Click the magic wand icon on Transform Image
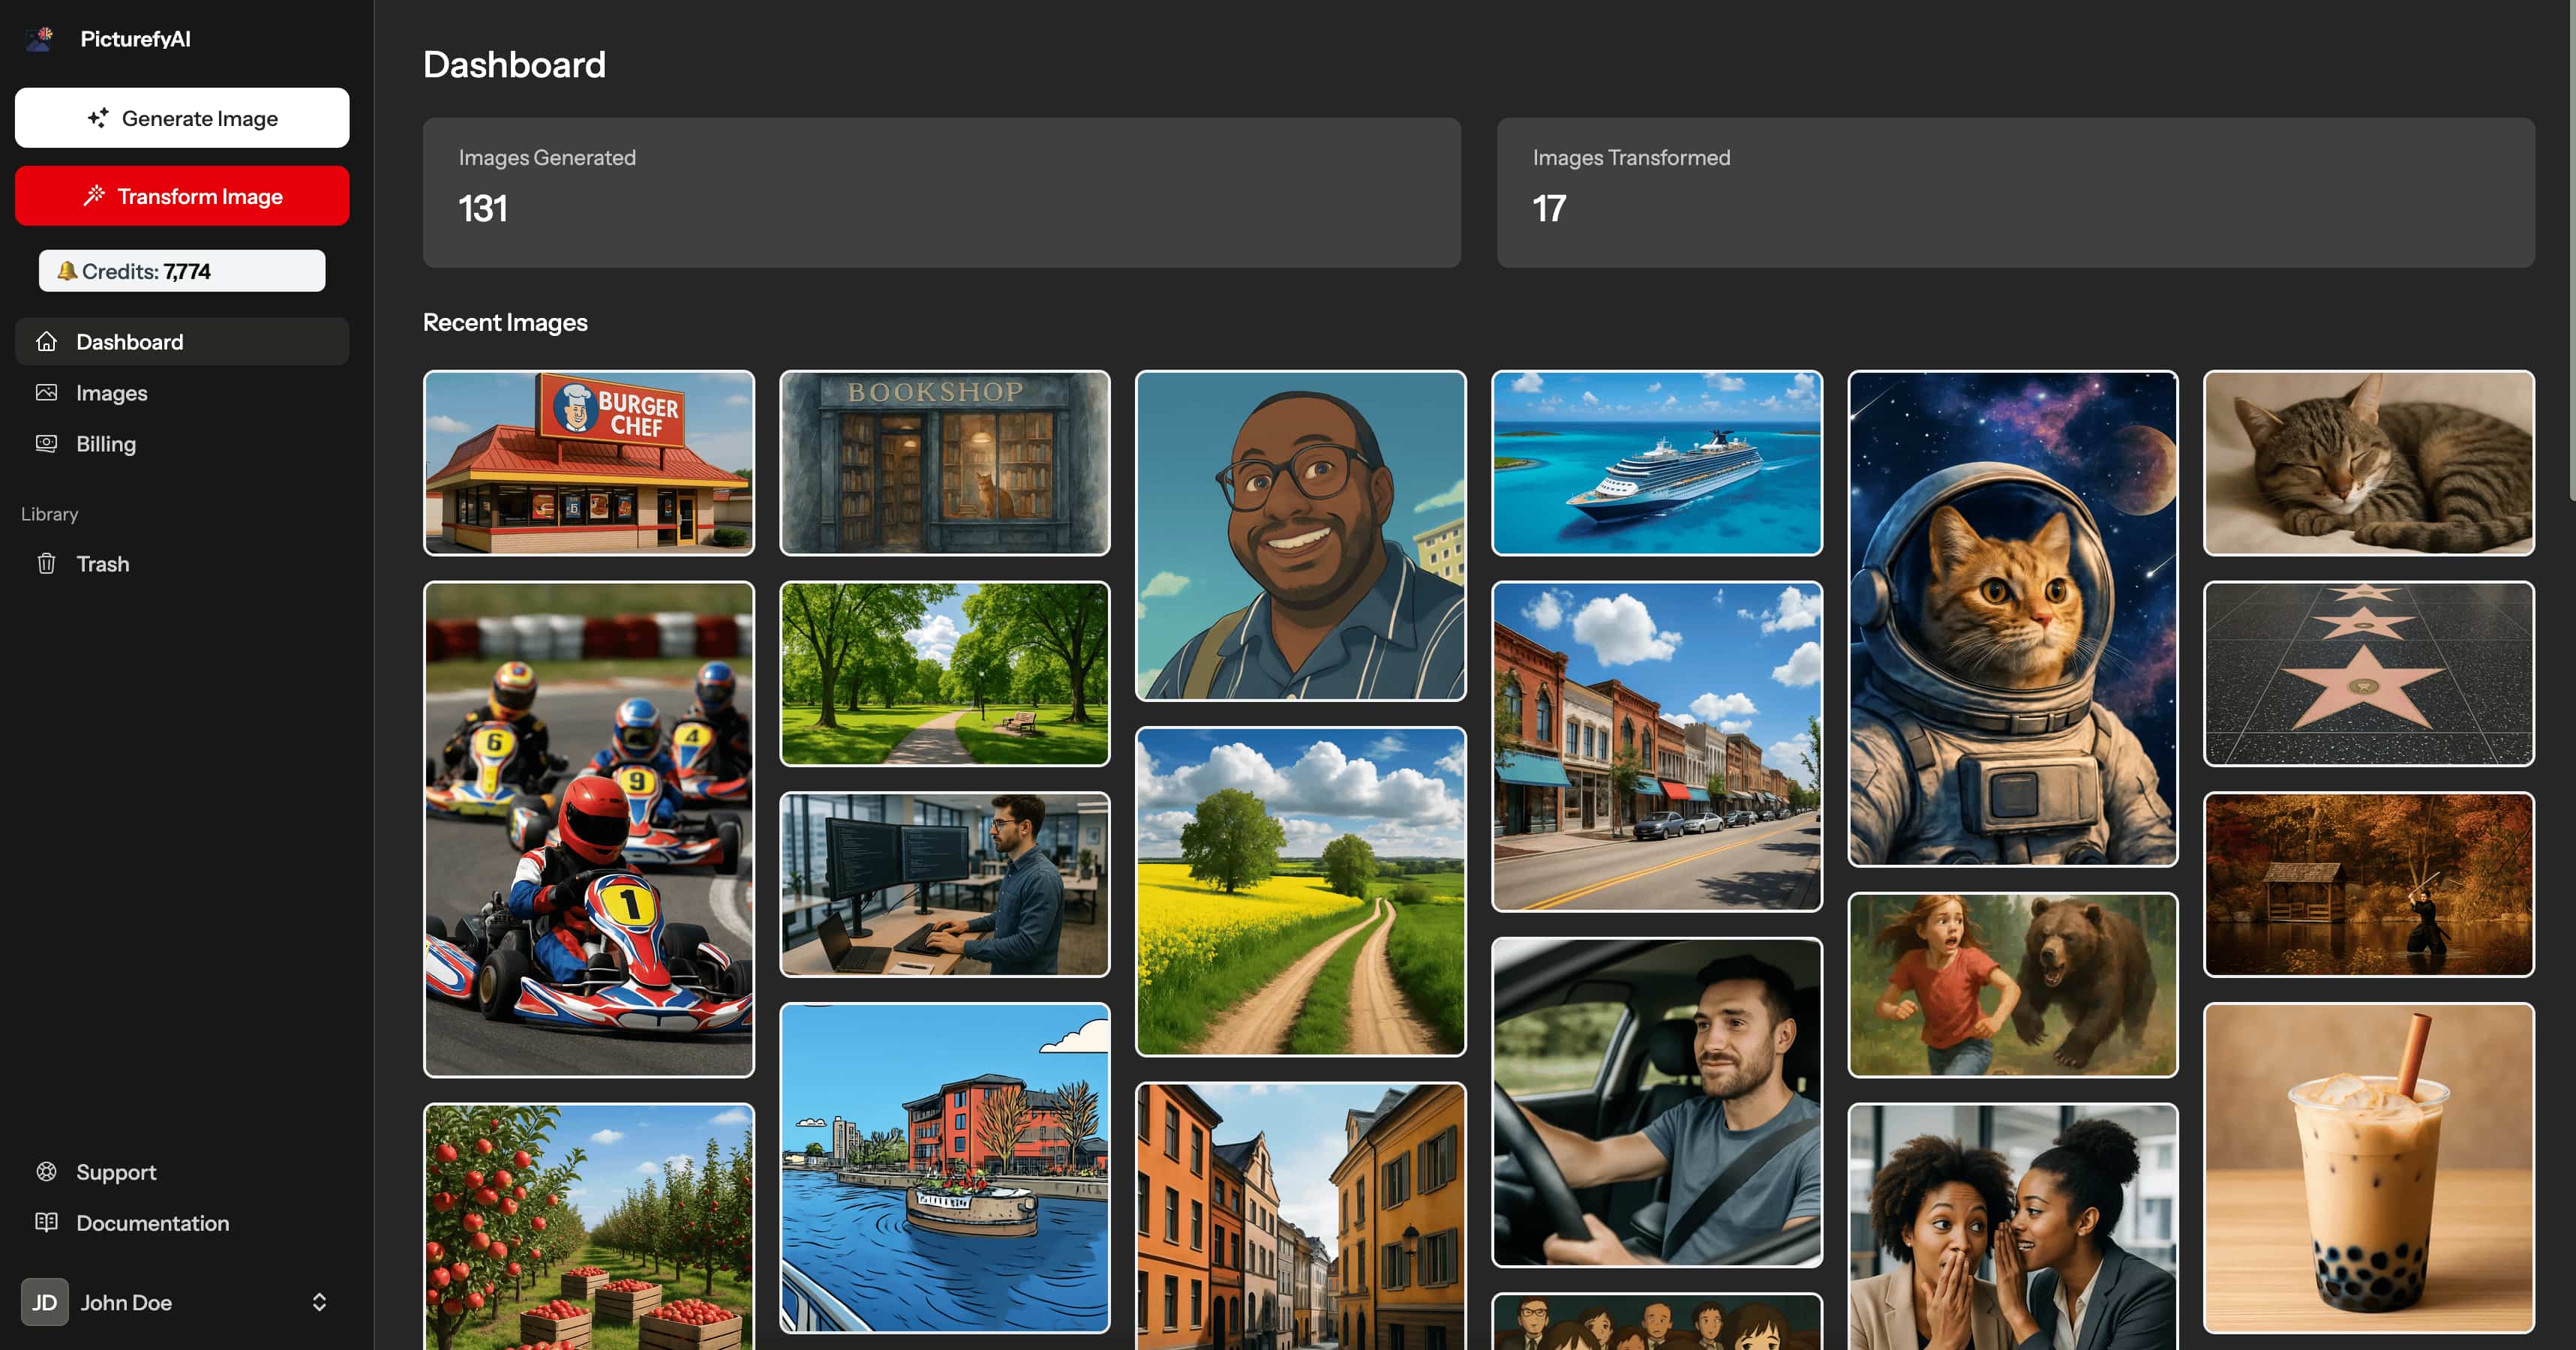This screenshot has width=2576, height=1350. [94, 195]
